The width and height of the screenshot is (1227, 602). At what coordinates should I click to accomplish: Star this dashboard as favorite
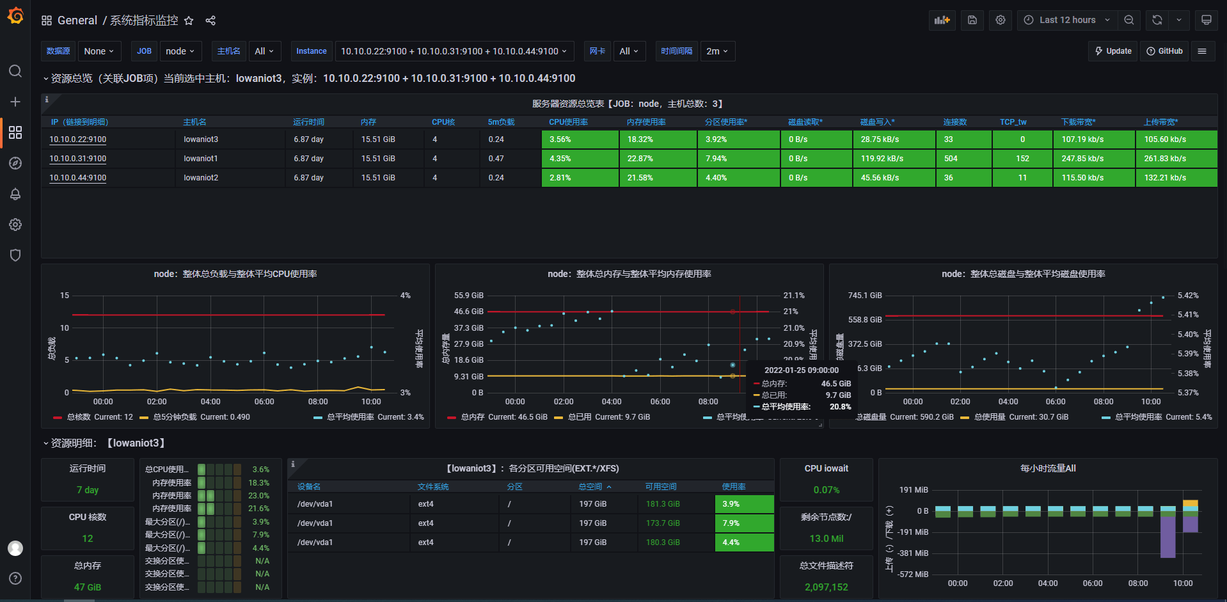click(189, 20)
